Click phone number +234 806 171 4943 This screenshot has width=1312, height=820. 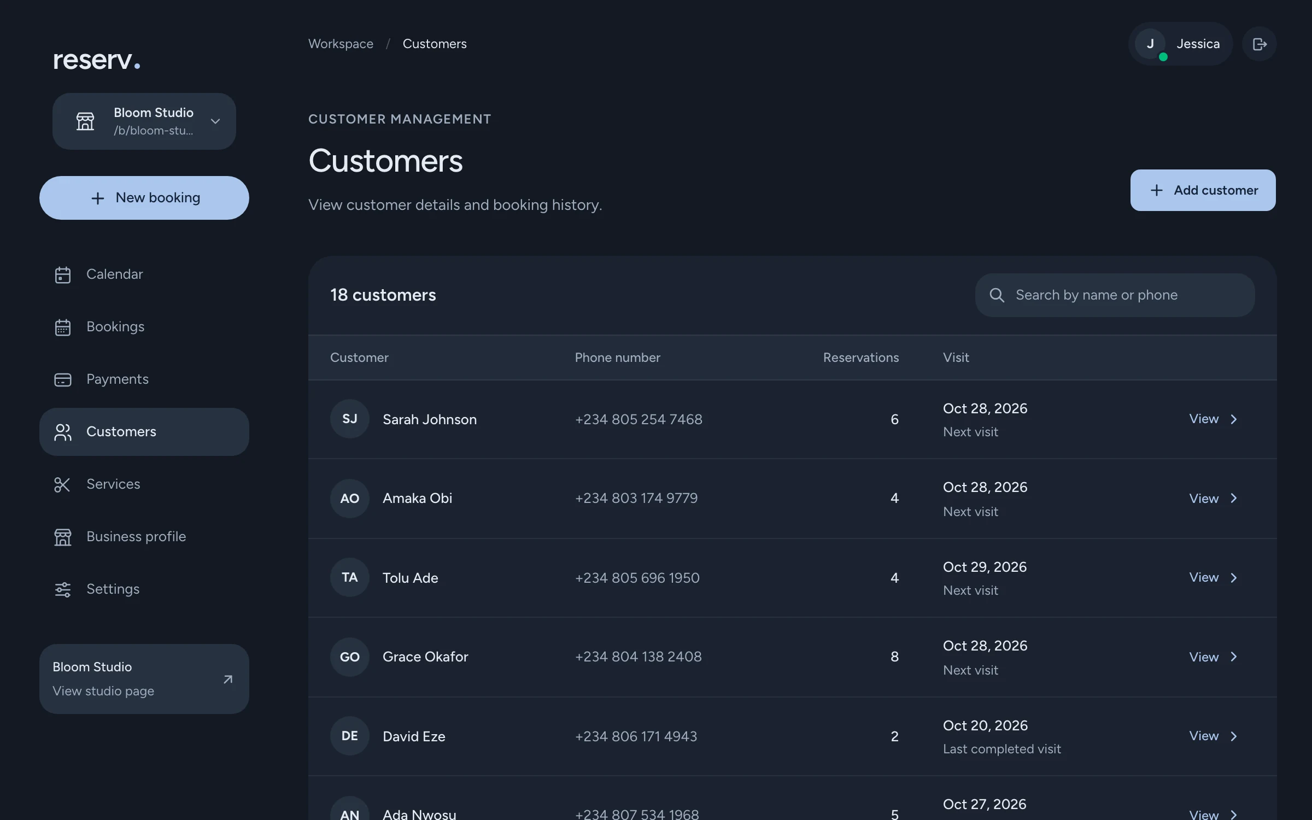pyautogui.click(x=636, y=736)
